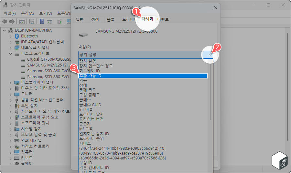Image resolution: width=291 pixels, height=173 pixels.
Task: Select the DESKTOP-BMUVH9A computer root node
Action: 33,30
